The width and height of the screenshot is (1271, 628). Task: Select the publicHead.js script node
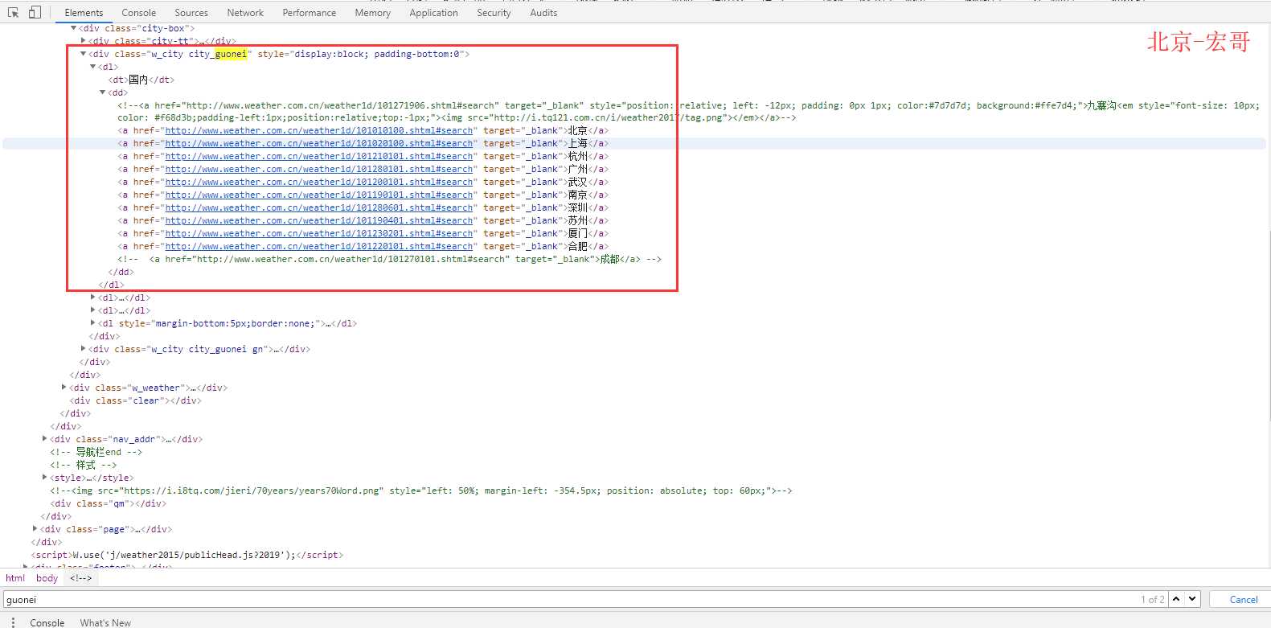[187, 555]
